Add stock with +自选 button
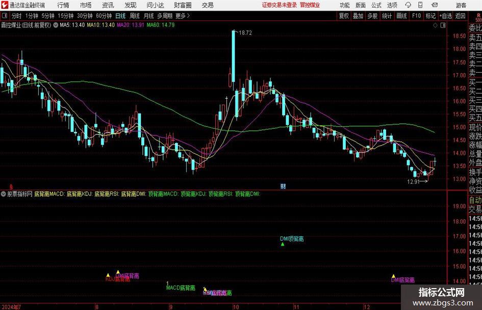This screenshot has height=310, width=482. (446, 16)
